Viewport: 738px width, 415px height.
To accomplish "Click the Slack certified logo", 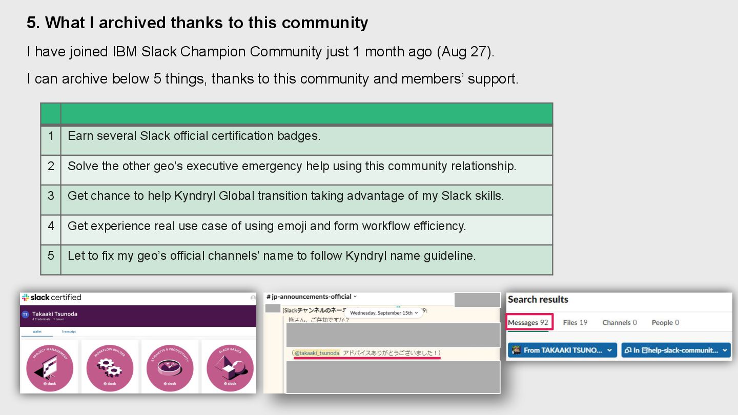I will (52, 297).
